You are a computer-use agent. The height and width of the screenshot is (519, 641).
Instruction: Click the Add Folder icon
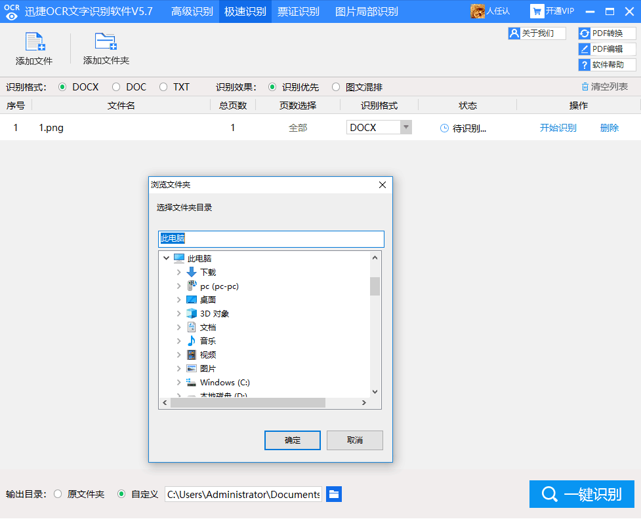click(106, 41)
